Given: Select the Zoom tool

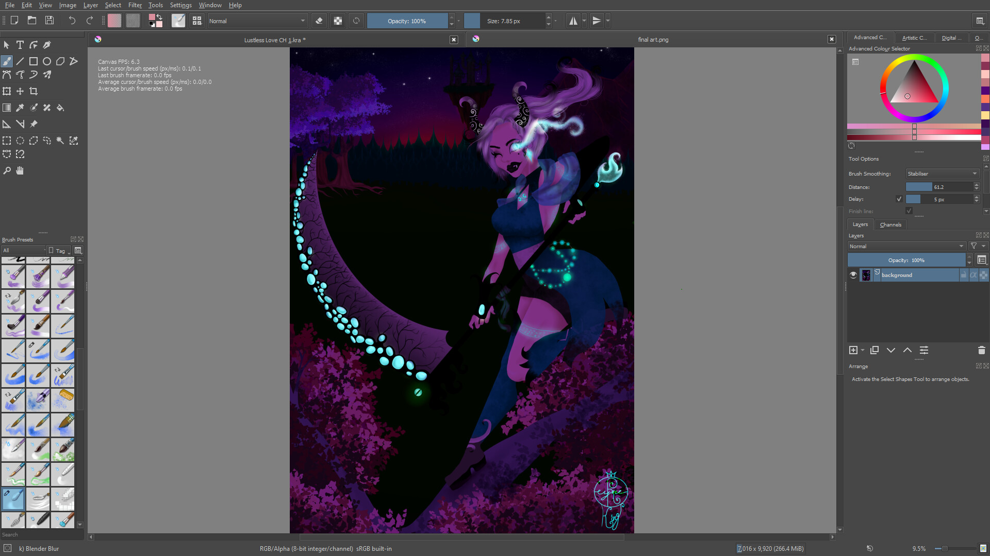Looking at the screenshot, I should (7, 170).
